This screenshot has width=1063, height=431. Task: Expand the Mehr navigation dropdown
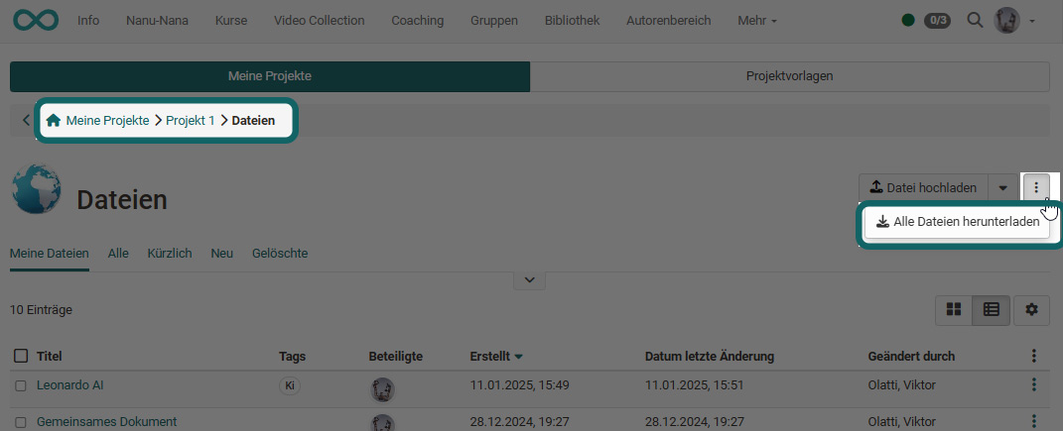click(757, 20)
